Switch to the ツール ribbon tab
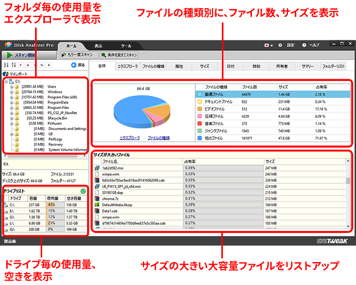Viewport: 356px width, 285px height. point(126,46)
